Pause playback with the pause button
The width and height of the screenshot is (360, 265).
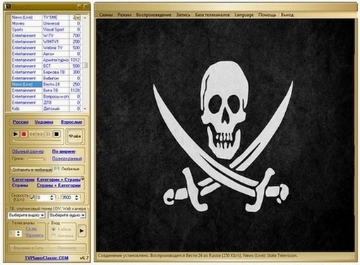[48, 134]
